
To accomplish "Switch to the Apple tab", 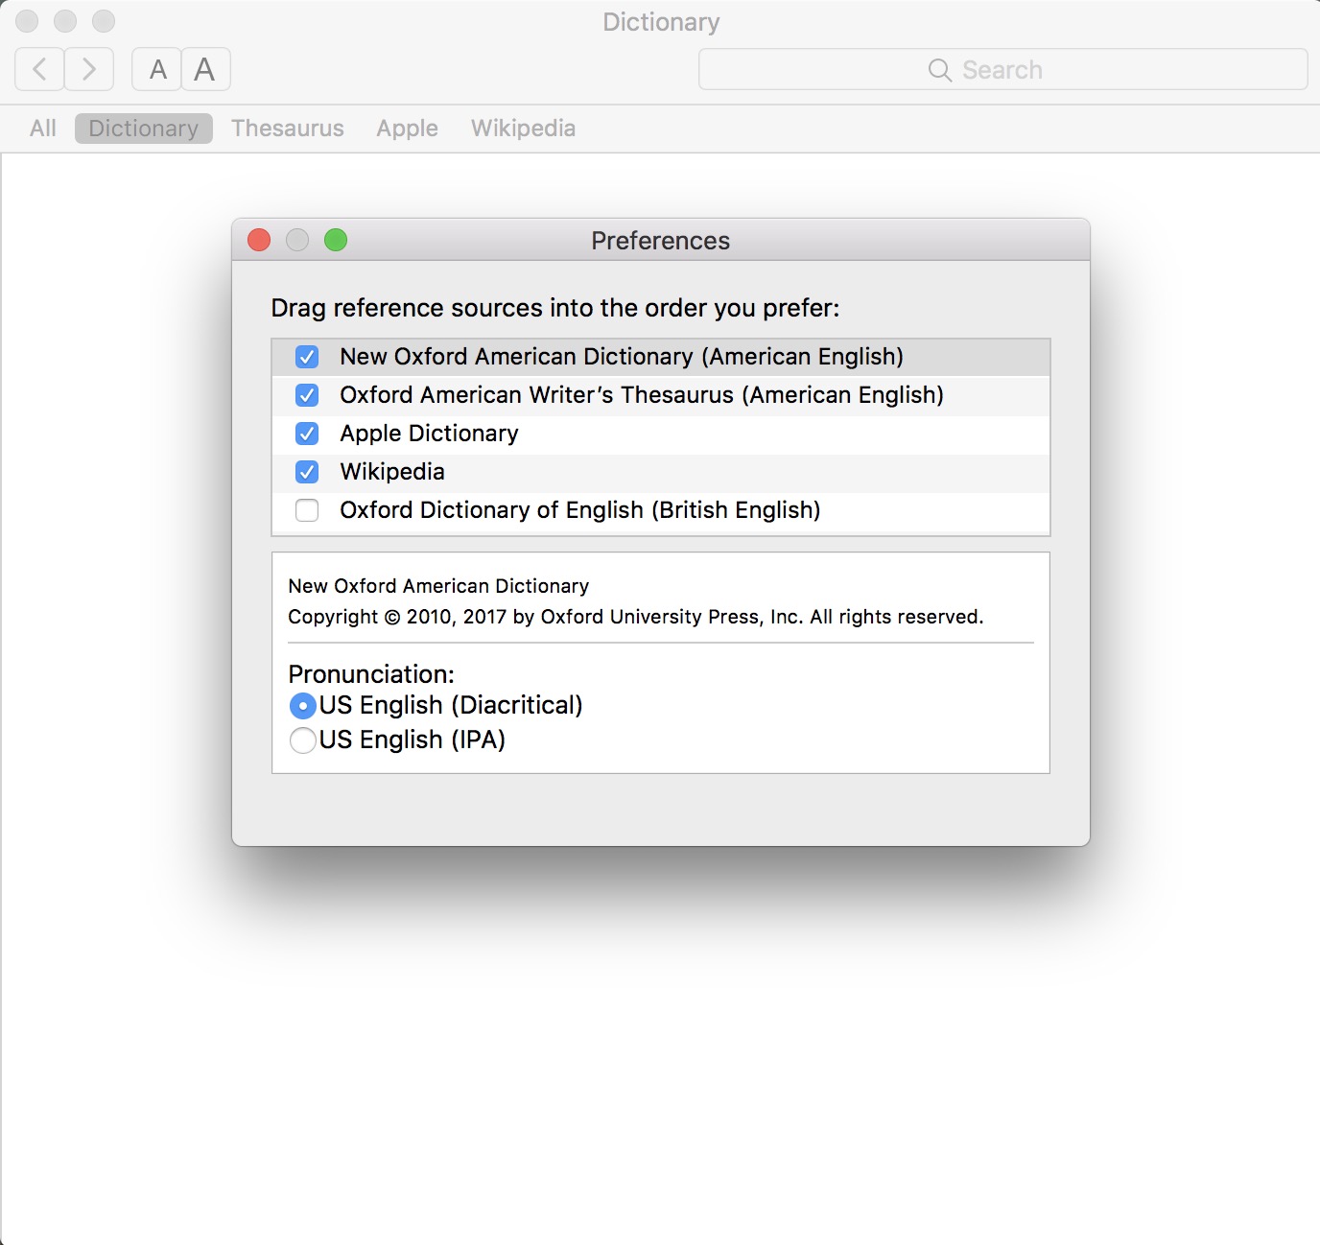I will [407, 129].
